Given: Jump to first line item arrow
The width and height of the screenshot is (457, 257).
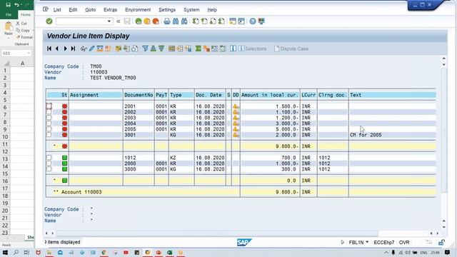Looking at the screenshot, I should (x=49, y=49).
